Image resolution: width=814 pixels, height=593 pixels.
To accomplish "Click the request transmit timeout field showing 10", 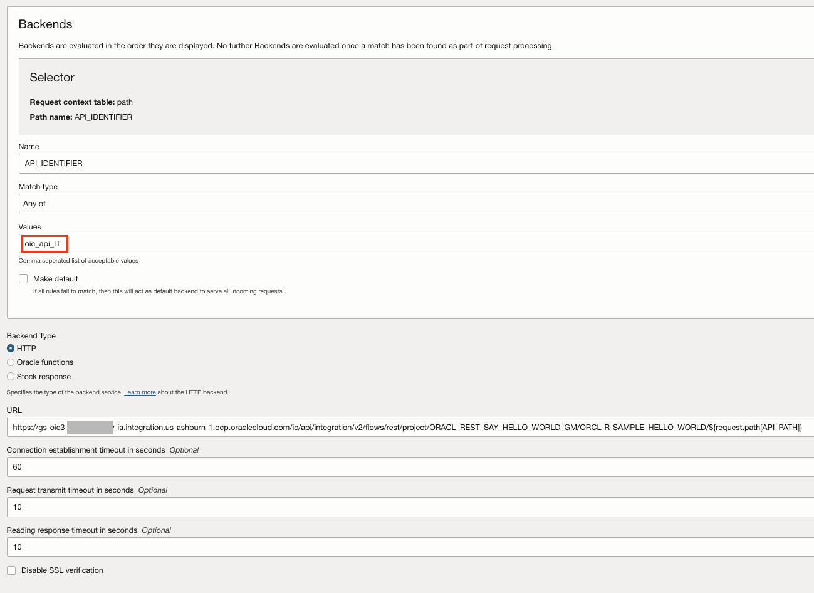I will click(x=407, y=507).
